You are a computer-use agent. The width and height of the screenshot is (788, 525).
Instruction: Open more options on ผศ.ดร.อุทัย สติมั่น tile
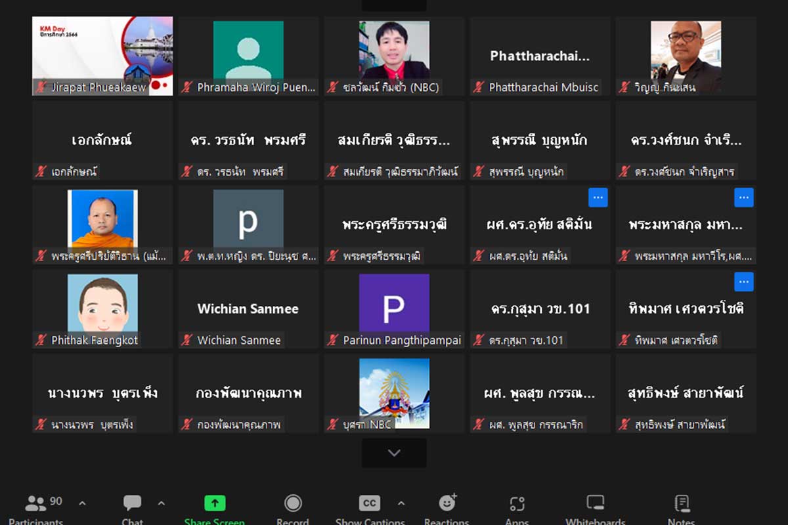[x=598, y=198]
